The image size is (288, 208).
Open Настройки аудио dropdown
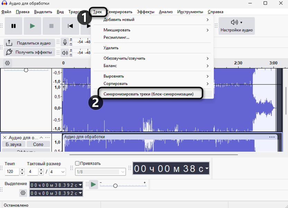click(x=237, y=26)
